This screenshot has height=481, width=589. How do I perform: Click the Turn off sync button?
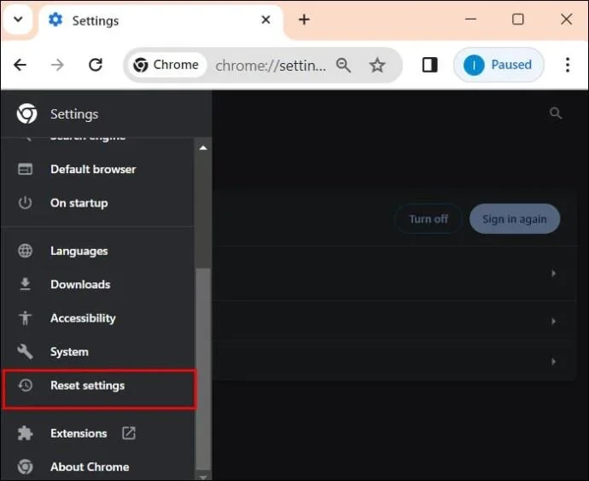coord(429,218)
